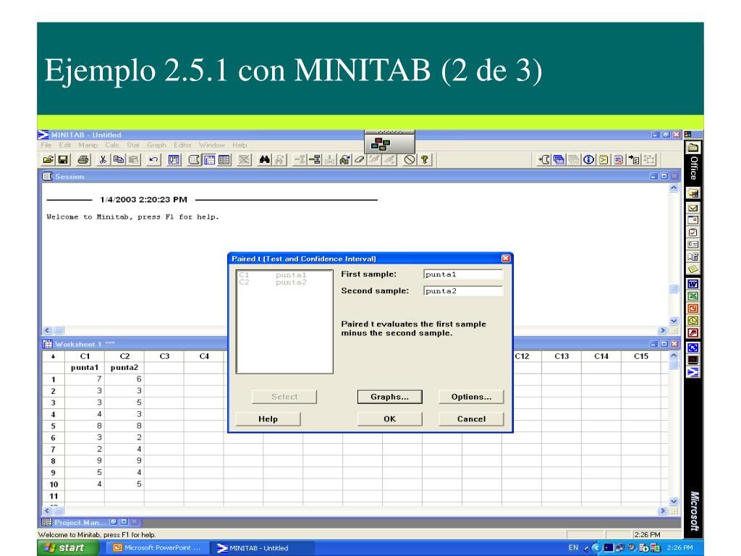The height and width of the screenshot is (556, 741).
Task: Click the Graphs... button in Paired t dialog
Action: pos(390,397)
